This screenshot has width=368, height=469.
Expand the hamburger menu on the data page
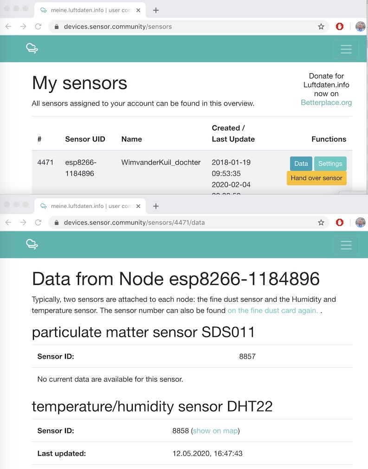point(346,245)
